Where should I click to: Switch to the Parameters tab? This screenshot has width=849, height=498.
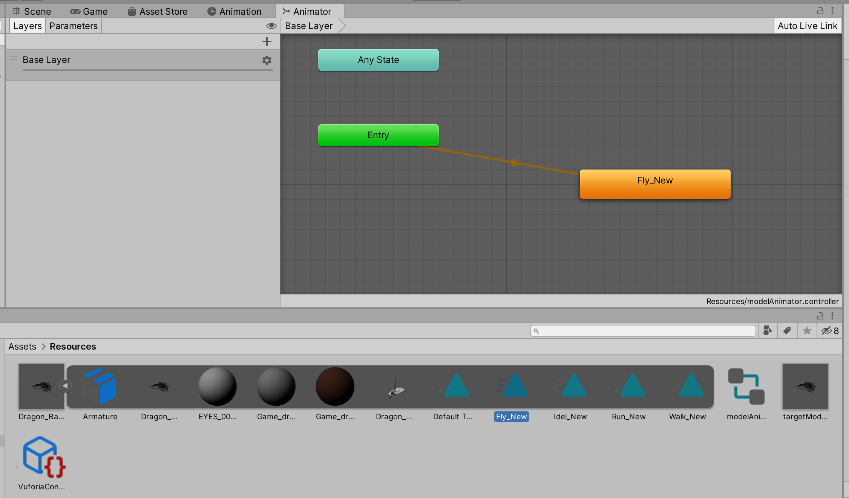73,26
